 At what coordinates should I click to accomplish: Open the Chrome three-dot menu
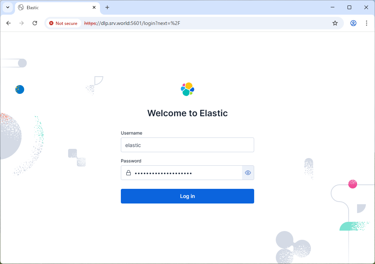366,23
